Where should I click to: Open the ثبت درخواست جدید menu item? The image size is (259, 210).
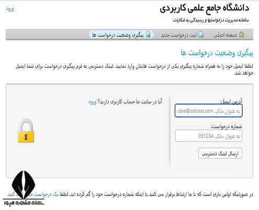[182, 35]
